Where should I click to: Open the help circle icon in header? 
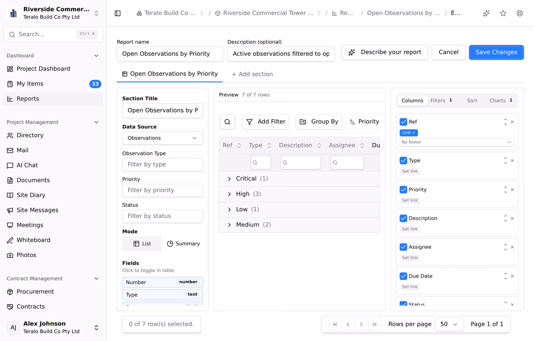click(520, 13)
